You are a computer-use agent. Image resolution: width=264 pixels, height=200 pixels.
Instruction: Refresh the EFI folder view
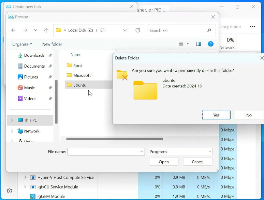coord(138,30)
